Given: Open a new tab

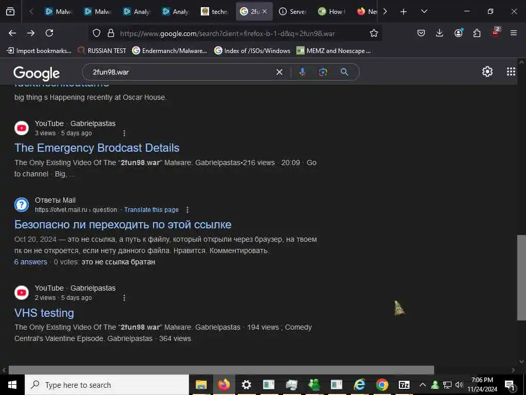Looking at the screenshot, I should coord(404,11).
